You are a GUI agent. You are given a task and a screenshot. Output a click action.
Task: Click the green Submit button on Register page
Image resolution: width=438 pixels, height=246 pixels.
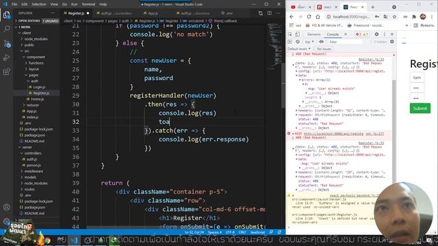pyautogui.click(x=420, y=108)
